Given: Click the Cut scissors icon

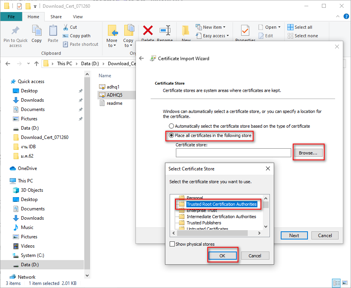Looking at the screenshot, I should tap(66, 27).
